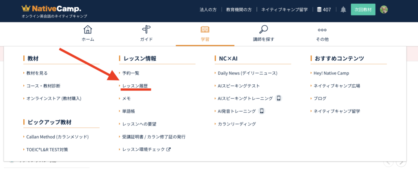The image size is (418, 169).
Task: Open Callan Method (カランメソッド) entry
Action: click(x=57, y=137)
